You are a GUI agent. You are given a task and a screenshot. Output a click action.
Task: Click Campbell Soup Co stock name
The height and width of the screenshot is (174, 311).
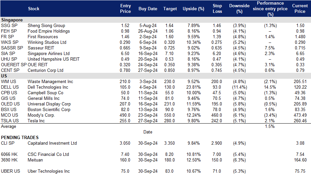tap(46, 93)
